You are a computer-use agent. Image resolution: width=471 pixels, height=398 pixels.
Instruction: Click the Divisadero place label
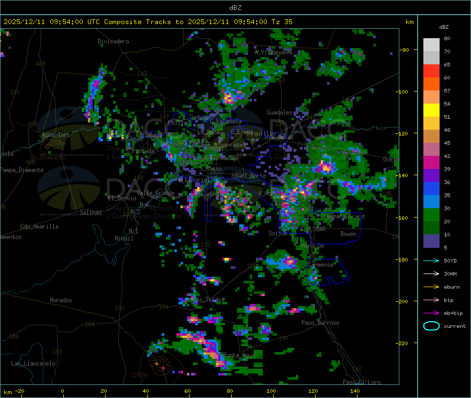tap(113, 41)
